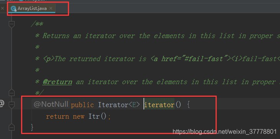Click the Java class icon on ArrayList.java tab
This screenshot has height=139, width=280.
pyautogui.click(x=13, y=8)
